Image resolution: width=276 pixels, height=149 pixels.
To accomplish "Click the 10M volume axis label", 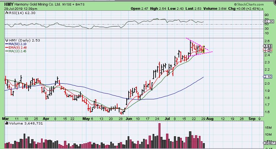I will [x=268, y=135].
